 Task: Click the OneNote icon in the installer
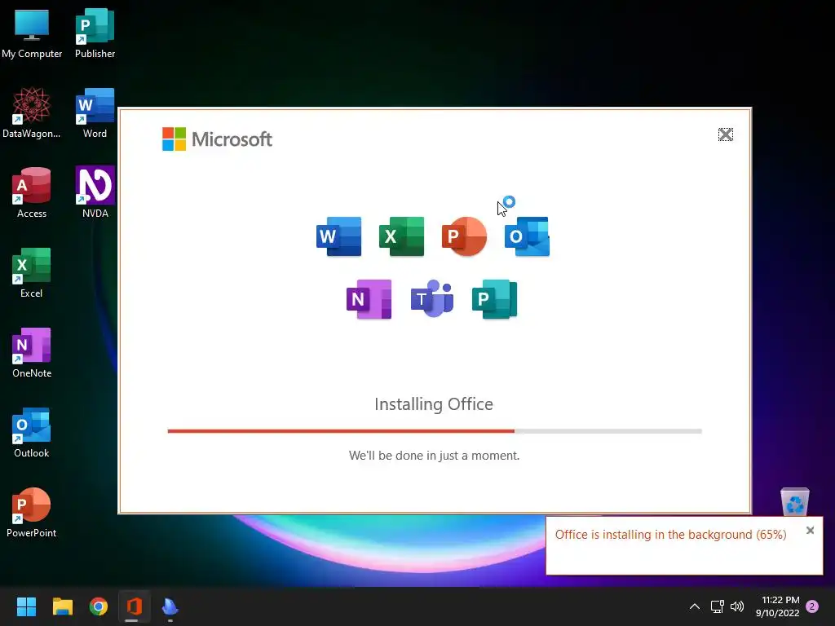pos(369,299)
